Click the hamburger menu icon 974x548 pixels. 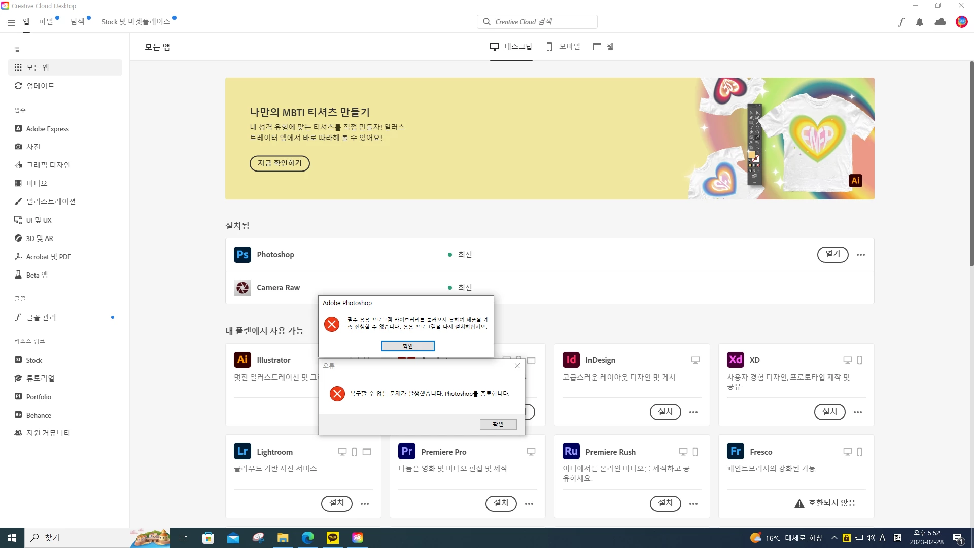pyautogui.click(x=11, y=22)
